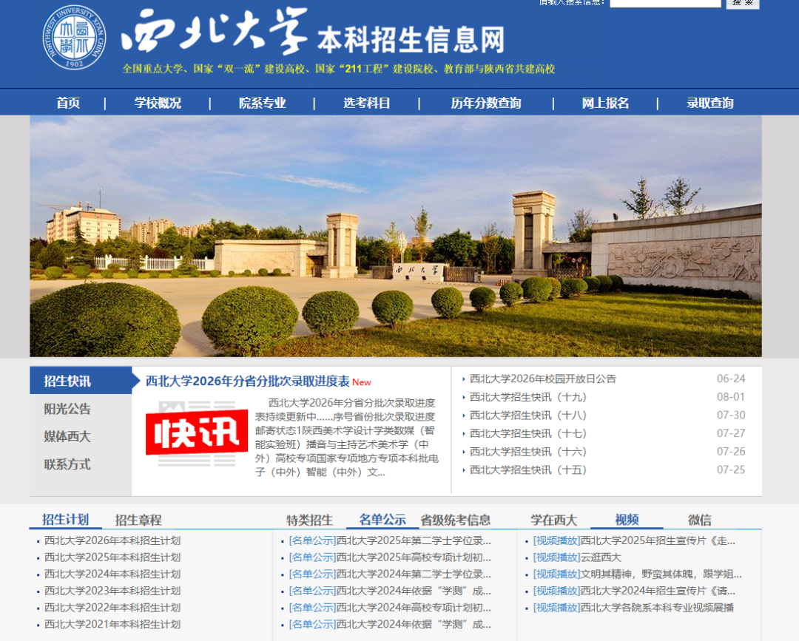
Task: Open 西北大学招生快讯（十八） link
Action: click(528, 416)
